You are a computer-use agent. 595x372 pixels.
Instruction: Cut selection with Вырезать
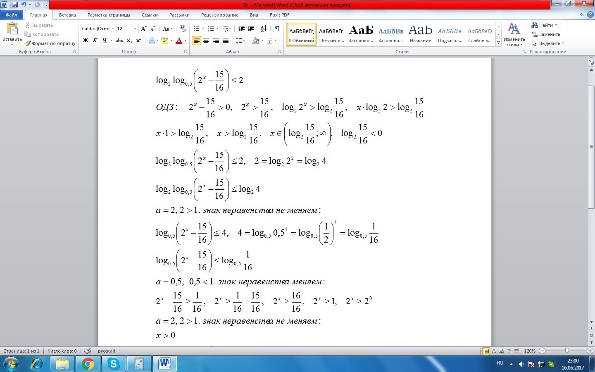tap(39, 25)
